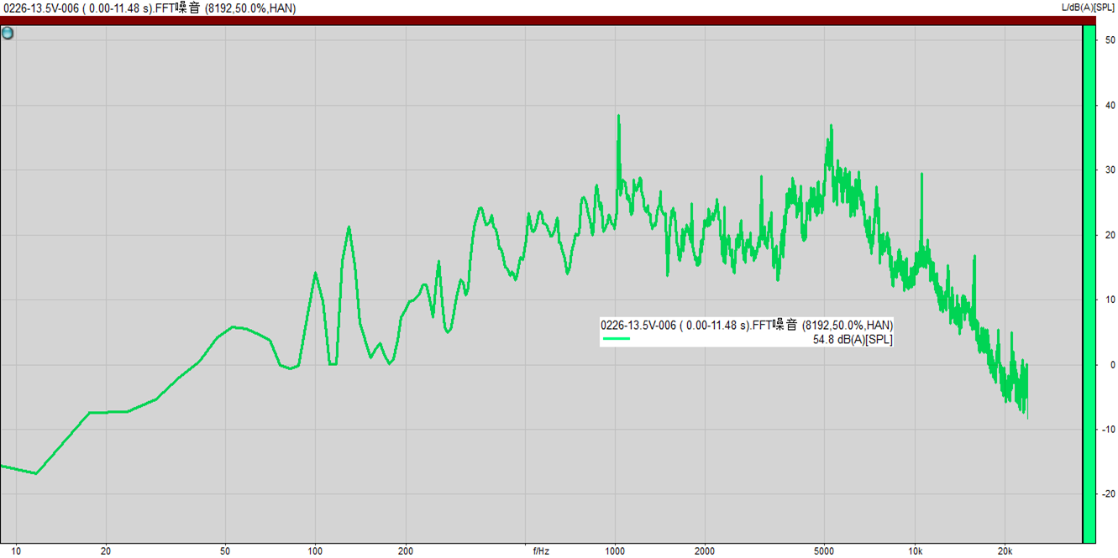Click the 0 dB level axis label

coord(1111,364)
